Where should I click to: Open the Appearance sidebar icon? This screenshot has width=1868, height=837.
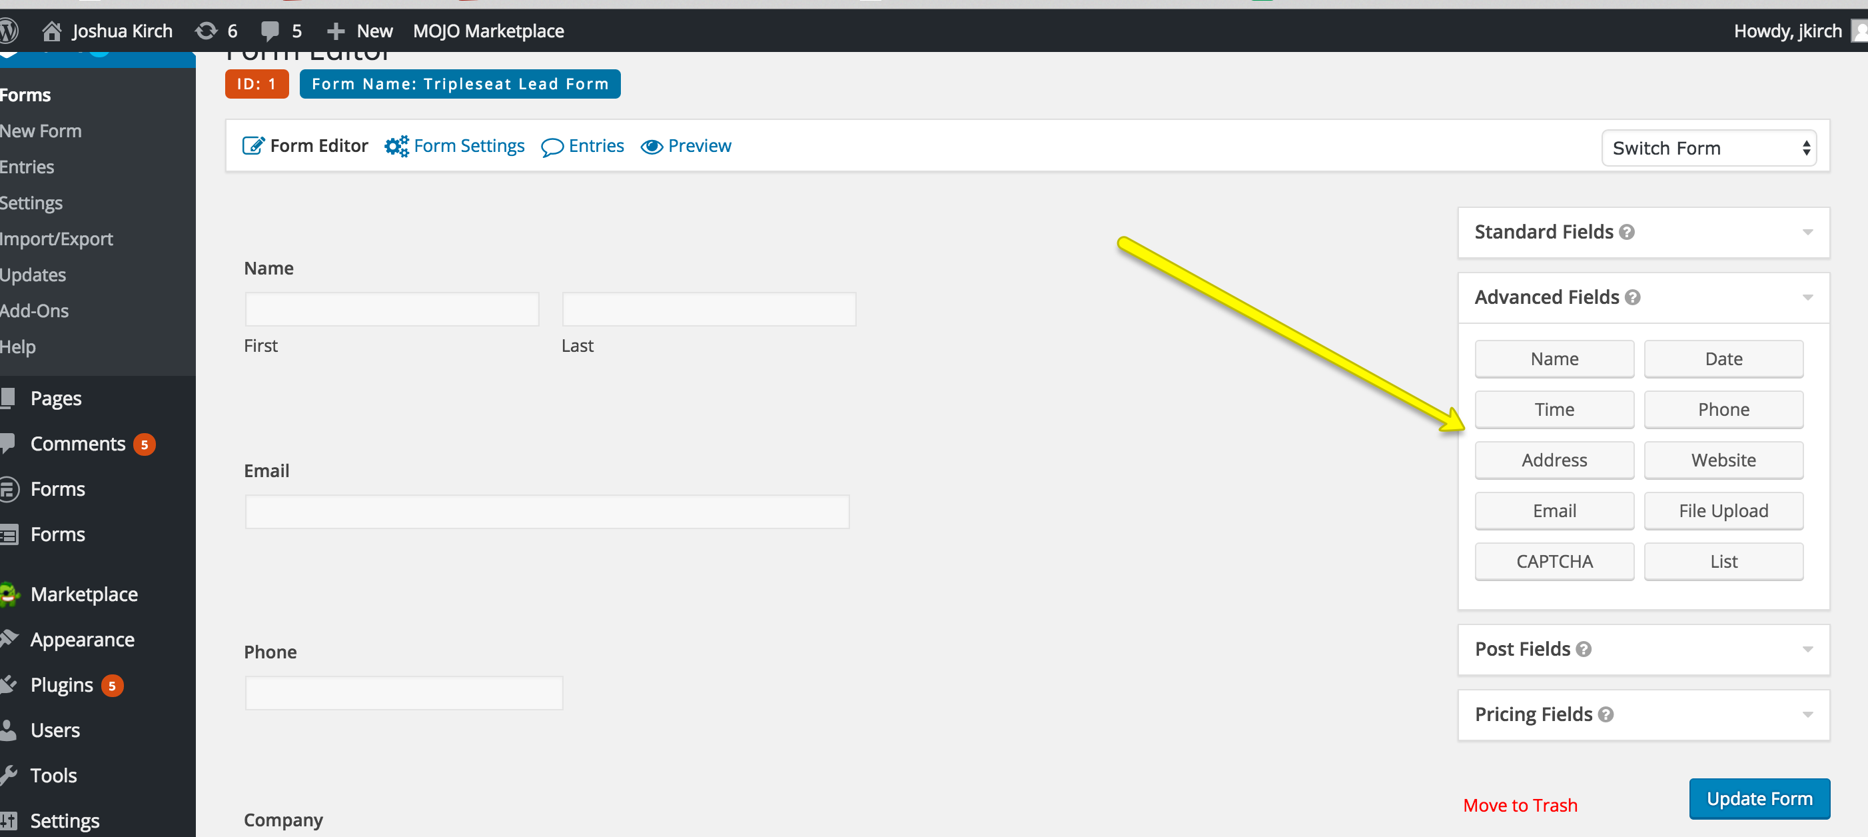tap(10, 639)
